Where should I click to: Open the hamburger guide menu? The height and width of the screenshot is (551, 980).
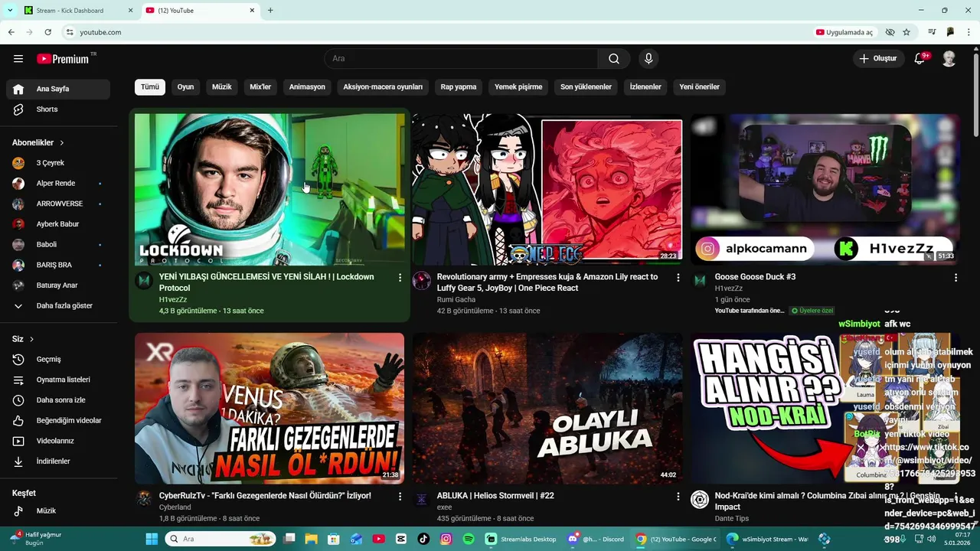click(x=18, y=59)
